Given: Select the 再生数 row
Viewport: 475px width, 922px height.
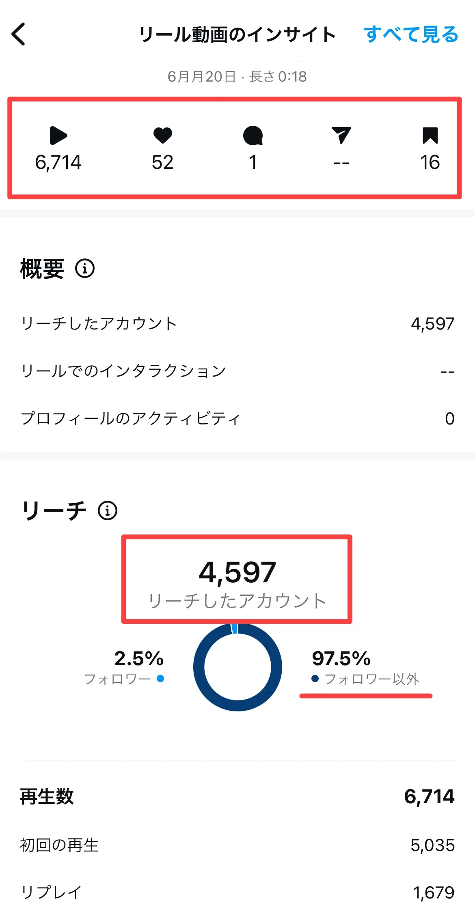Looking at the screenshot, I should pos(237,796).
